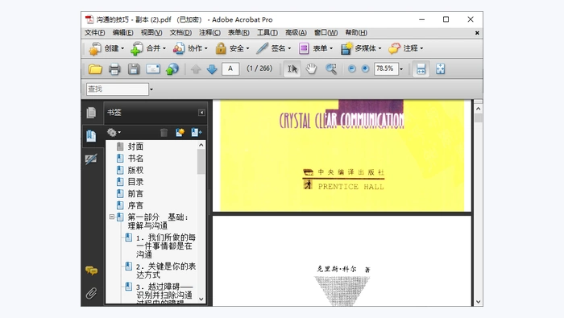Open the 帮助(H) menu
The width and height of the screenshot is (564, 318).
coord(356,33)
